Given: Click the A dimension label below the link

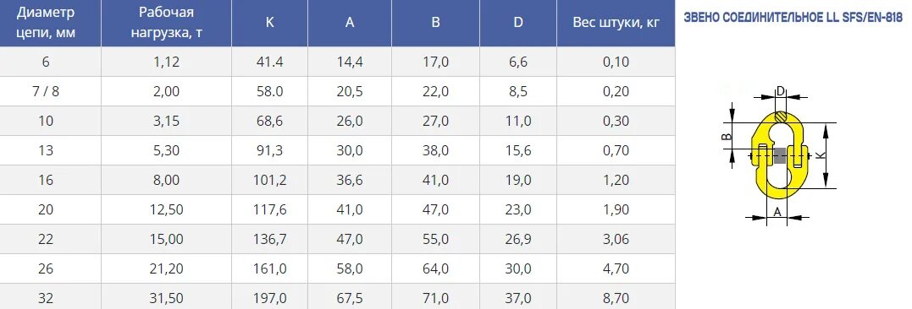Looking at the screenshot, I should tap(777, 212).
